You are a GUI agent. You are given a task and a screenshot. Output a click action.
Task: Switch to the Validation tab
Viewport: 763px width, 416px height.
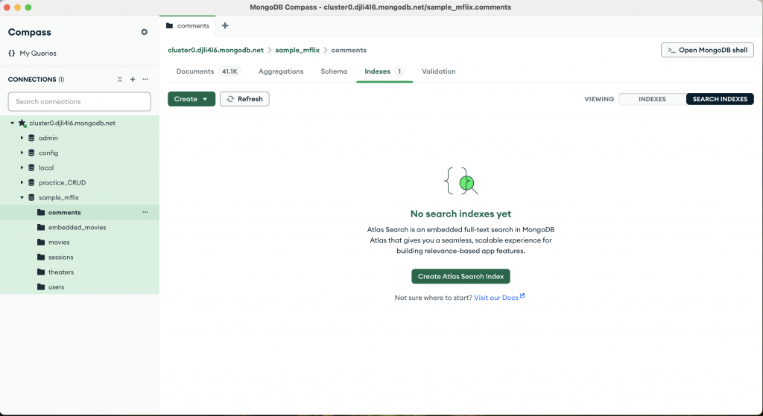[x=438, y=71]
